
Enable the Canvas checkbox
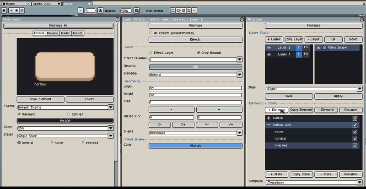[69, 114]
